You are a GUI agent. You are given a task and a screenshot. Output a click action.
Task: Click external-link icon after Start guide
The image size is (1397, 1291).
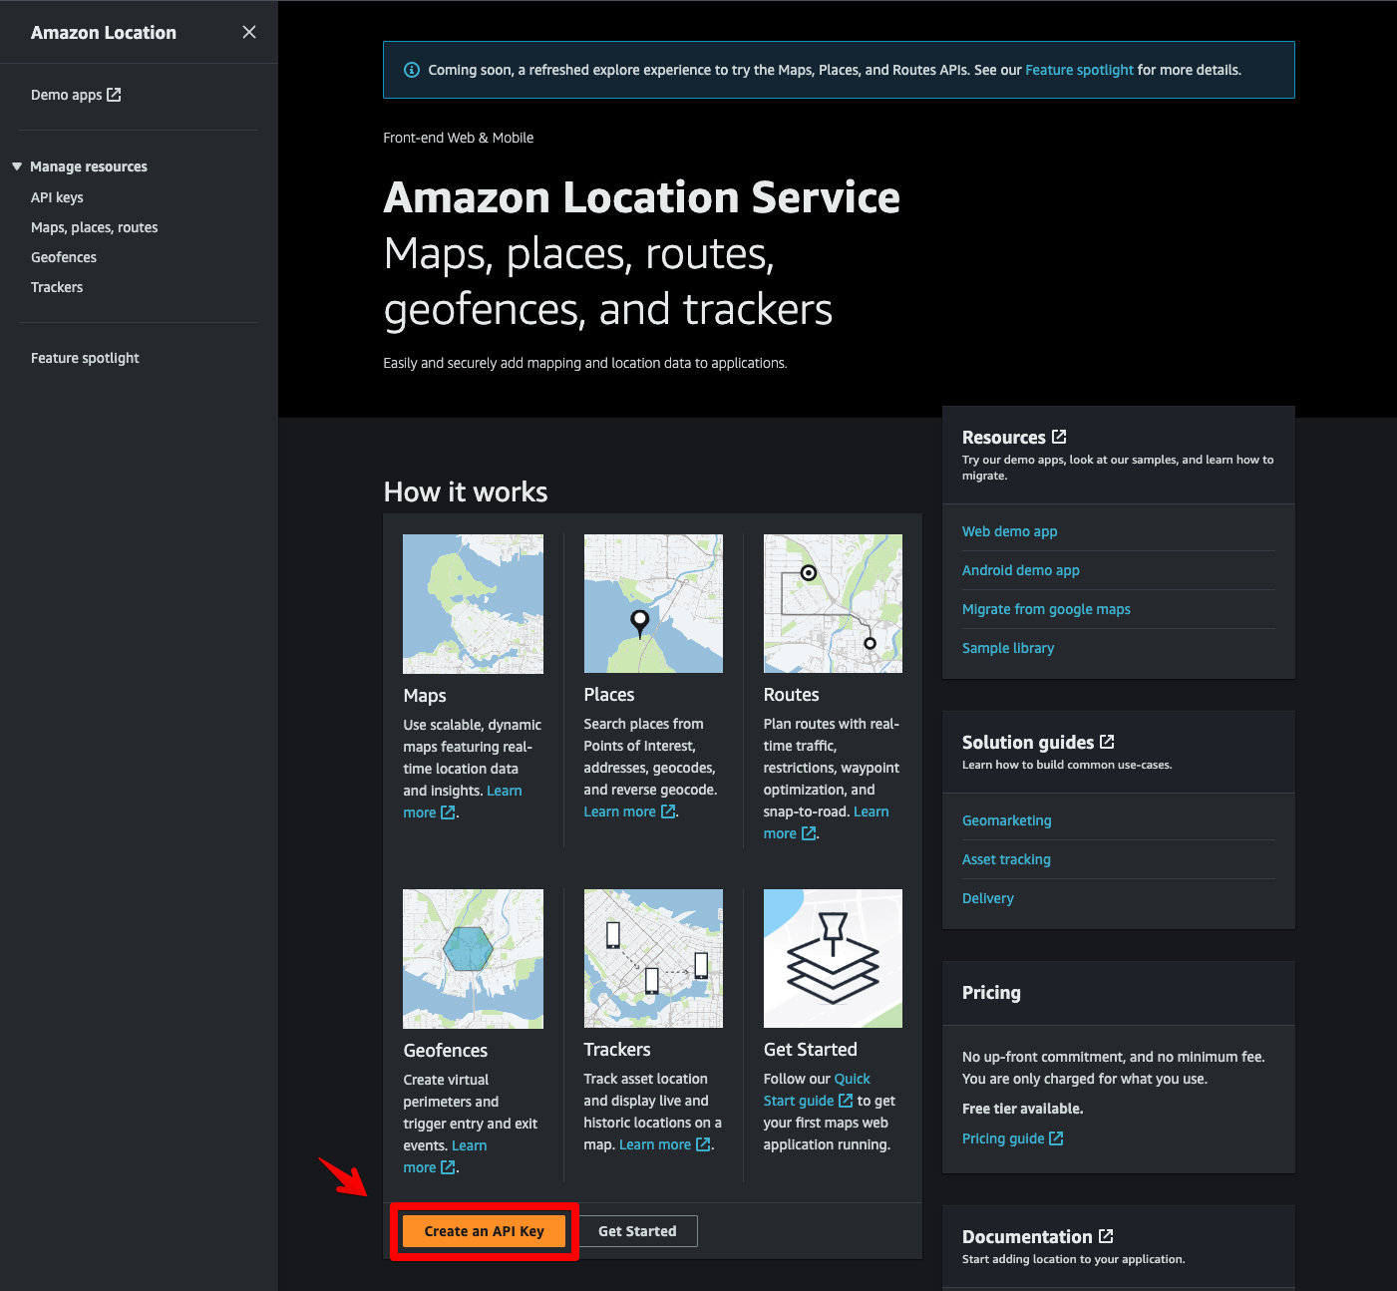(x=846, y=1101)
